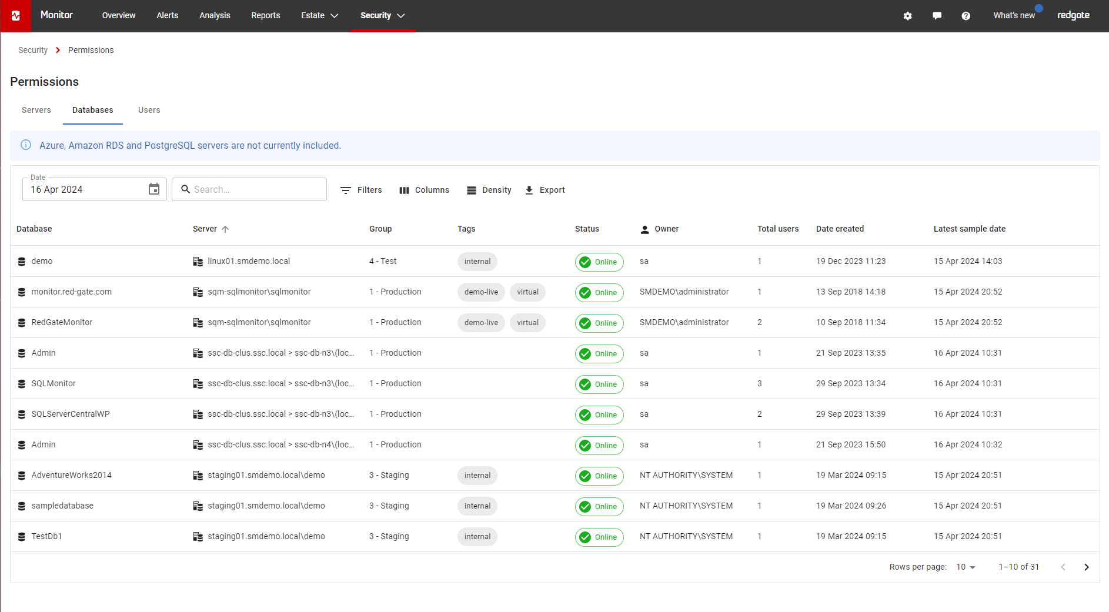Image resolution: width=1109 pixels, height=612 pixels.
Task: Go to the next page arrow
Action: click(1087, 567)
